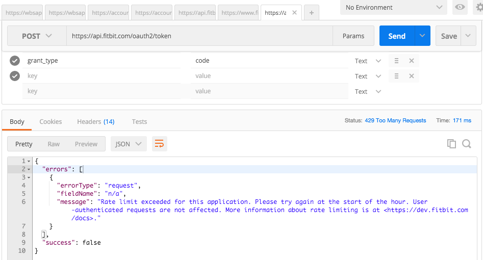Add a new request tab with plus
Image resolution: width=483 pixels, height=260 pixels.
tap(312, 13)
